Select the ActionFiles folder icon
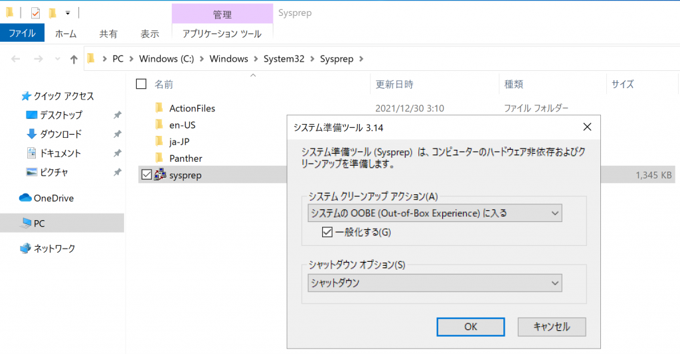 [159, 107]
